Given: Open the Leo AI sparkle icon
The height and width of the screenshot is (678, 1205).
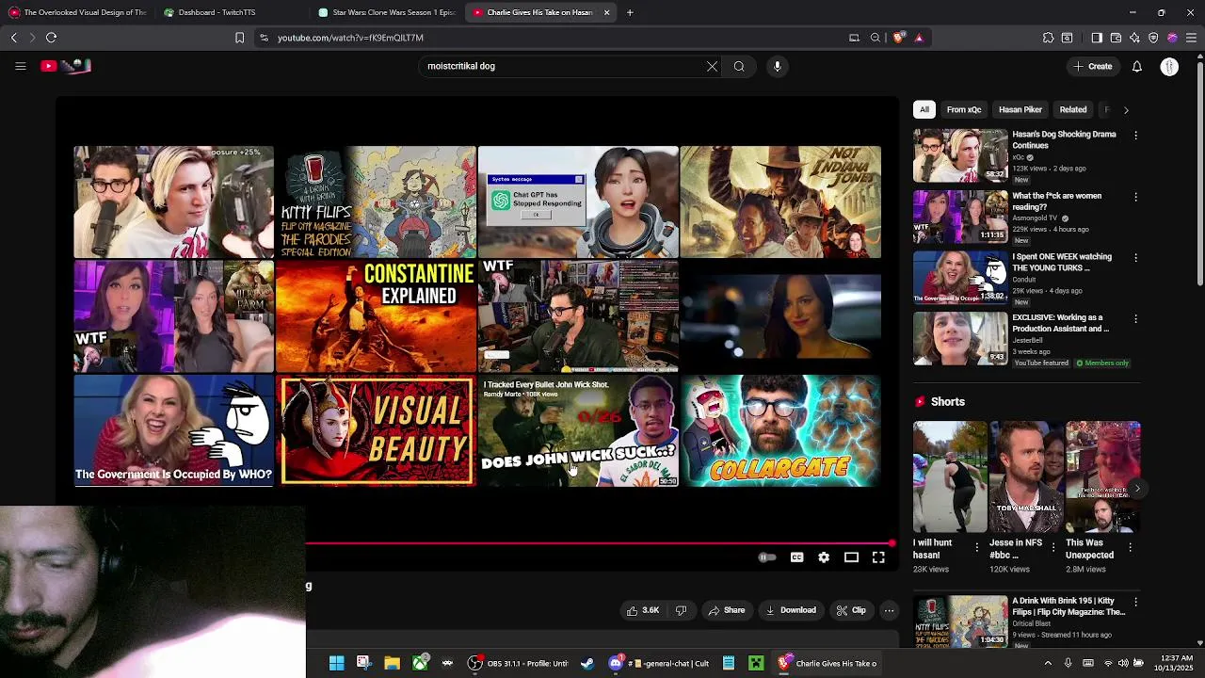Looking at the screenshot, I should (x=1134, y=38).
